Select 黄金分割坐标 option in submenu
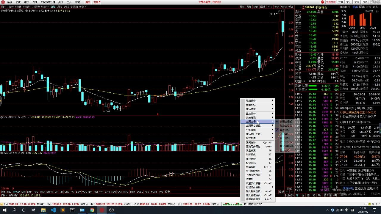 (x=285, y=146)
